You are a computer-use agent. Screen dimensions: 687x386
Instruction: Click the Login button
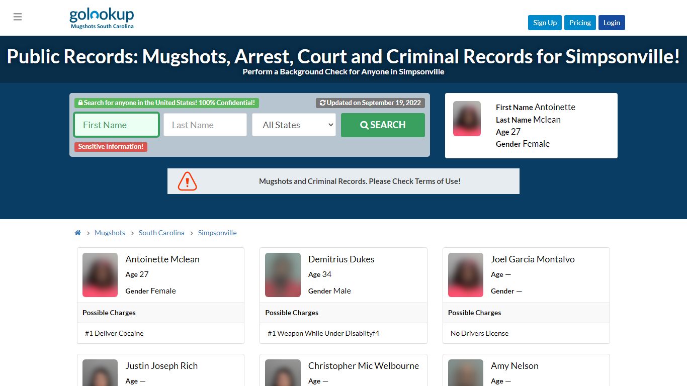pyautogui.click(x=612, y=23)
